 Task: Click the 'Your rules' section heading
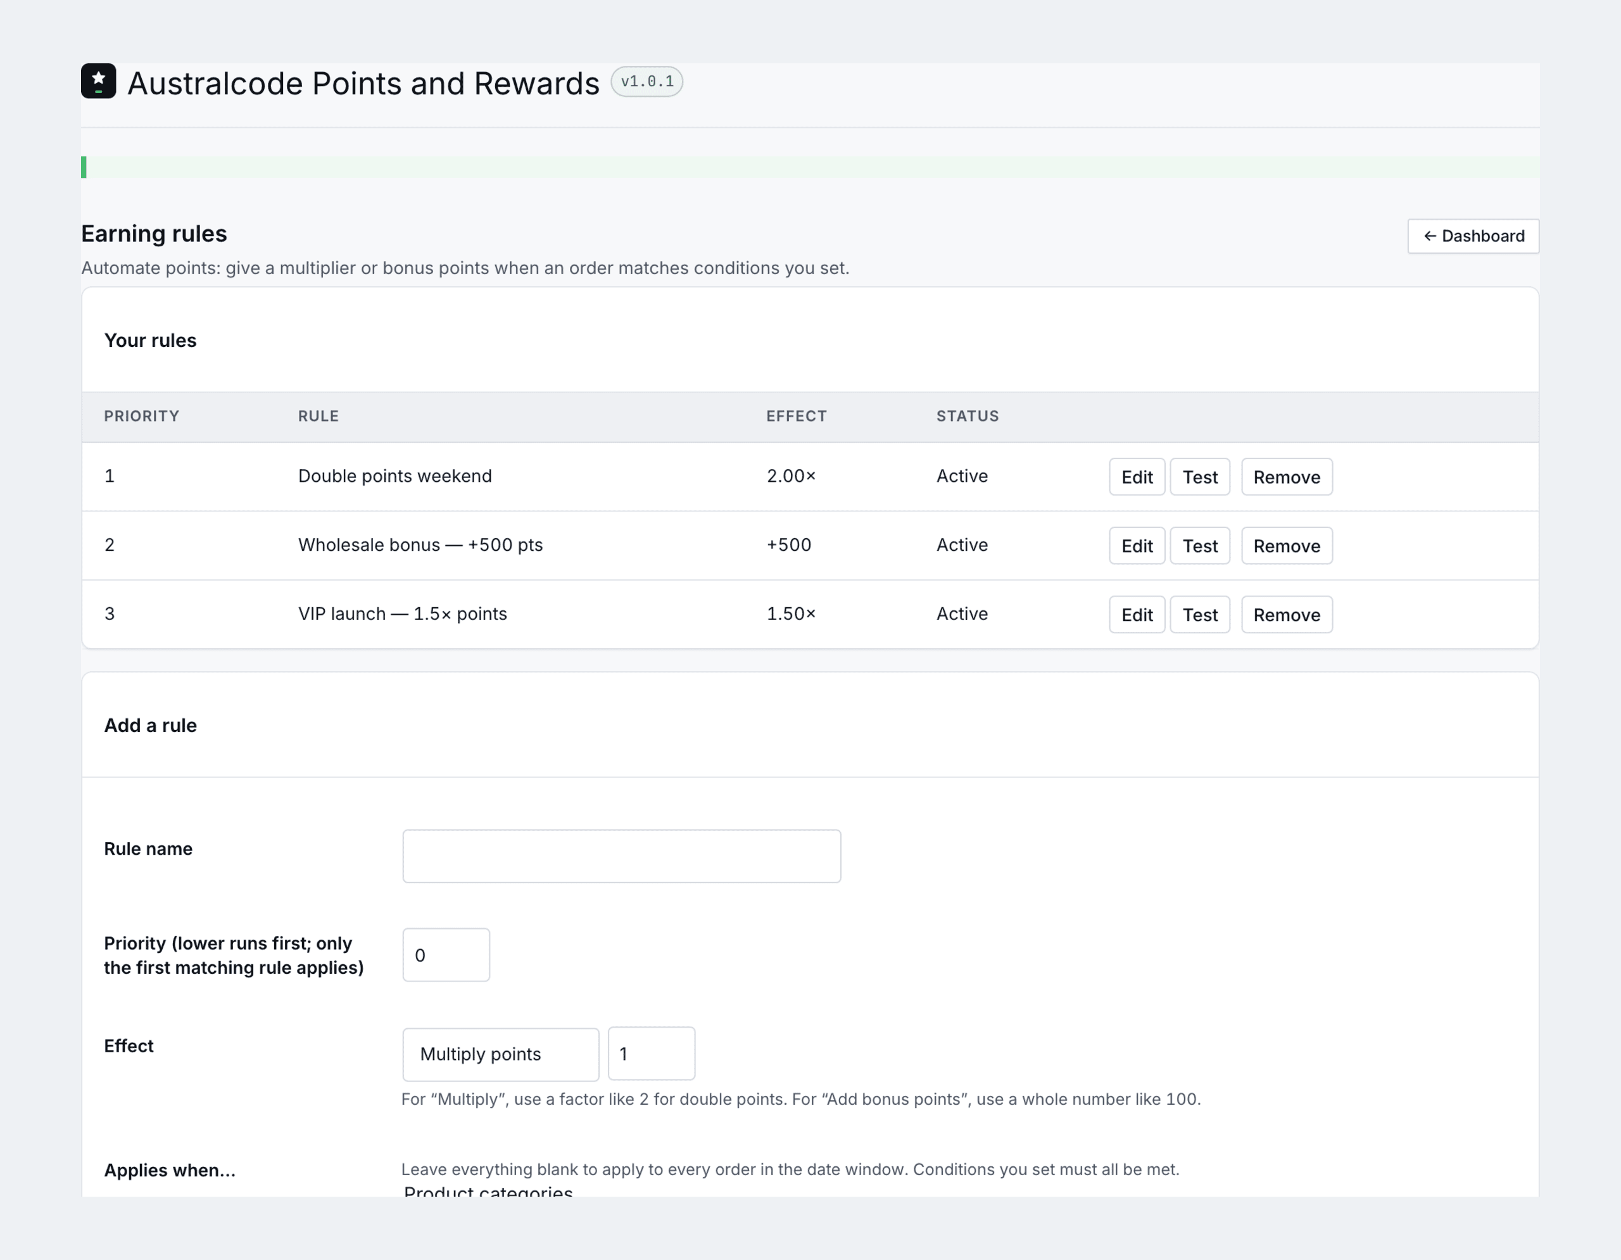click(x=150, y=340)
